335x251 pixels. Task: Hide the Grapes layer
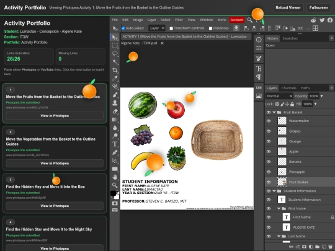point(269,131)
